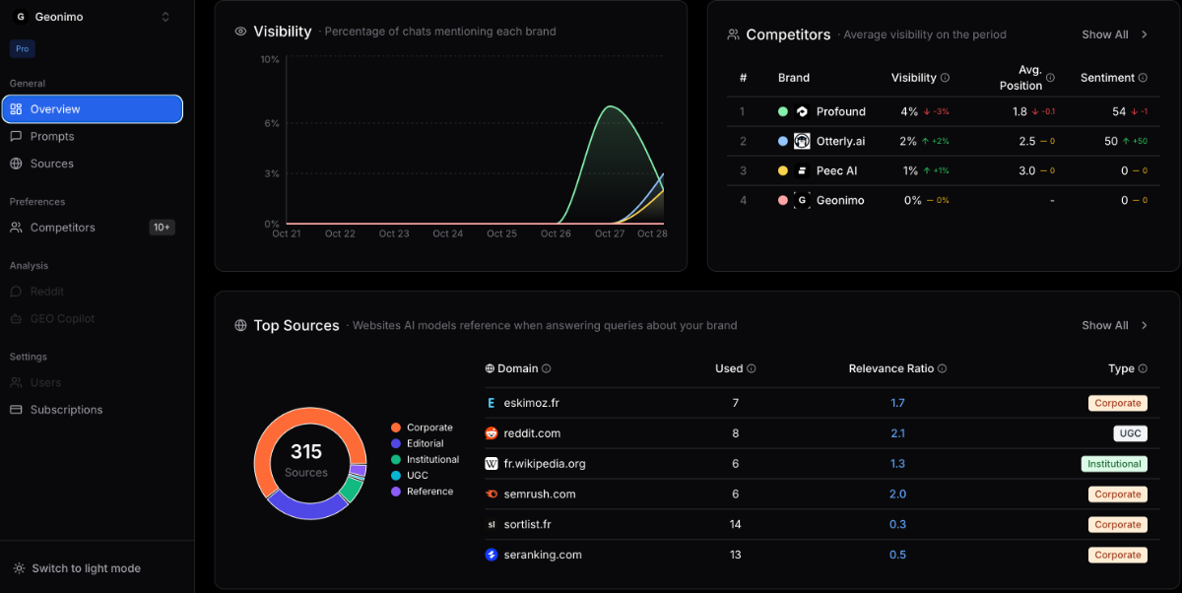Click the Wikipedia favicon in Top Sources
Image resolution: width=1182 pixels, height=593 pixels.
[492, 464]
